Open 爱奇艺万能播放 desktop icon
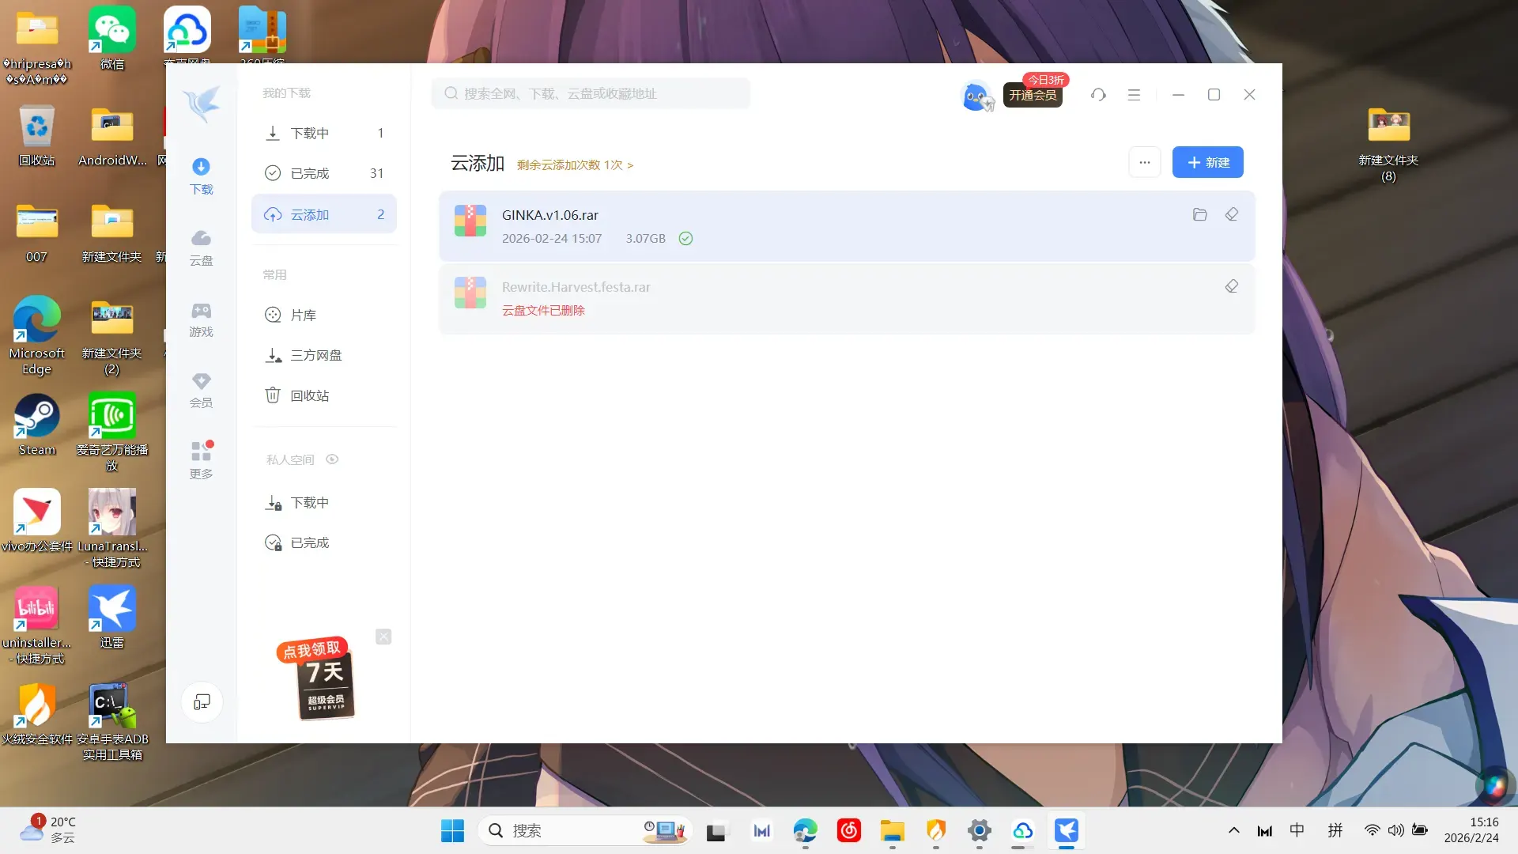Viewport: 1518px width, 854px height. tap(111, 432)
